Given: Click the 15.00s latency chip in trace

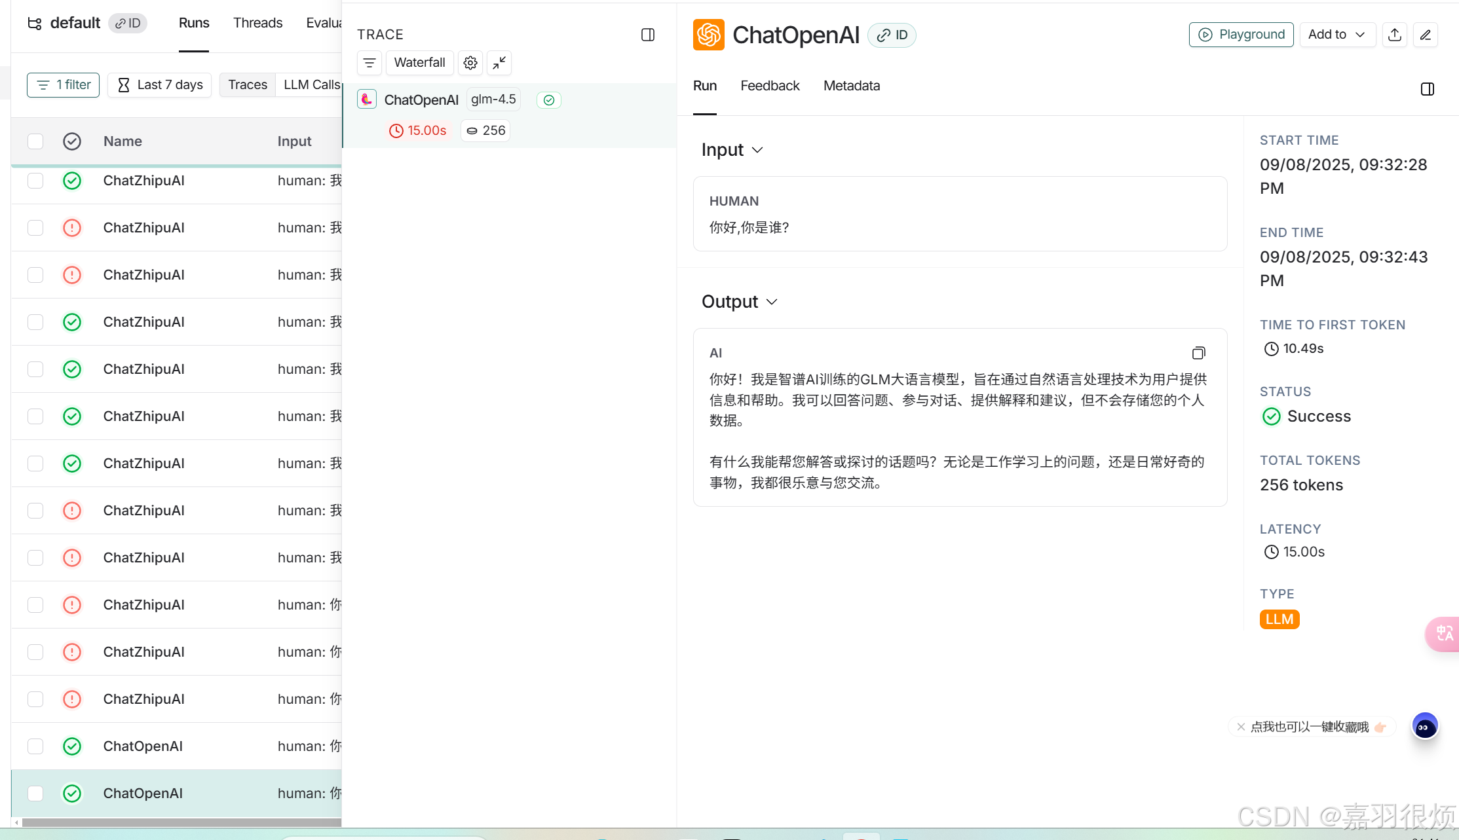Looking at the screenshot, I should pos(417,131).
